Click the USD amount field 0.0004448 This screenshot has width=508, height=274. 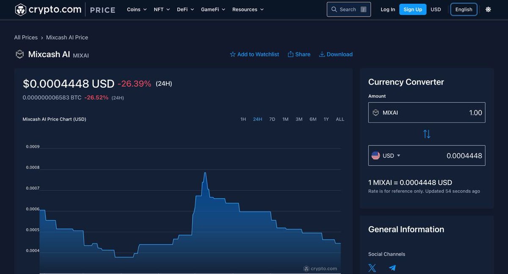(427, 156)
